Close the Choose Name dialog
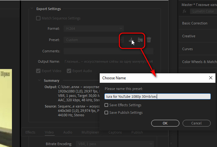The image size is (217, 147). coord(211,78)
